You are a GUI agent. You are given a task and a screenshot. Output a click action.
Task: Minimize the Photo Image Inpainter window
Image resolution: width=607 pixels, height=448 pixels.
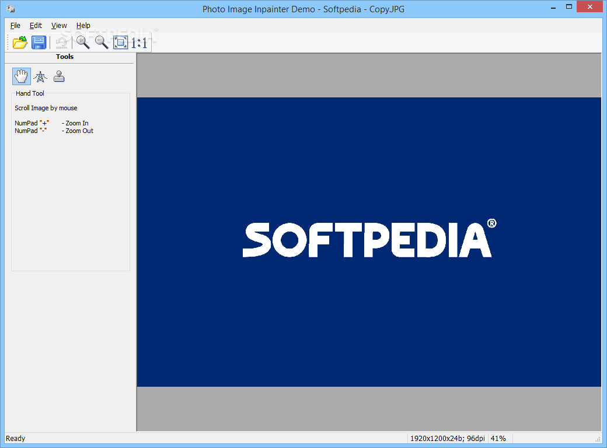tap(553, 8)
